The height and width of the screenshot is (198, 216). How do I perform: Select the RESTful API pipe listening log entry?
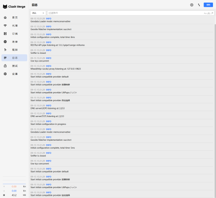point(122,44)
